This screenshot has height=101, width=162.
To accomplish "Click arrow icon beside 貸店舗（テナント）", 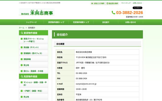I will pyautogui.click(x=22, y=47).
